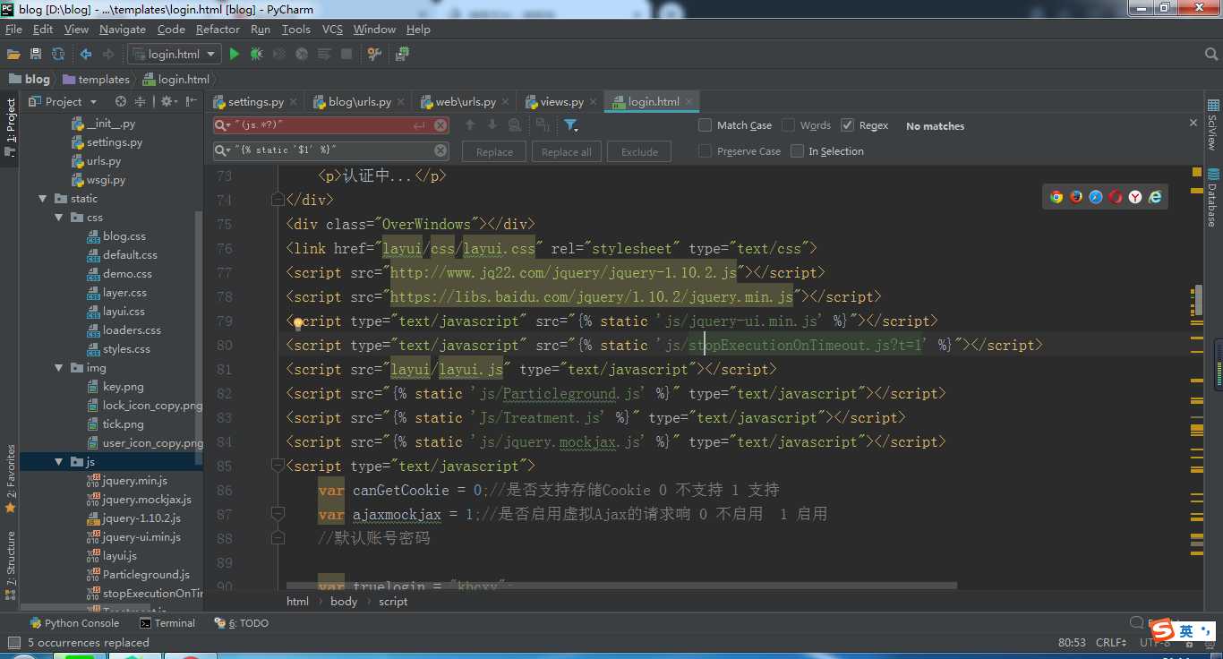
Task: Uncheck the Regex checkbox
Action: [x=848, y=125]
